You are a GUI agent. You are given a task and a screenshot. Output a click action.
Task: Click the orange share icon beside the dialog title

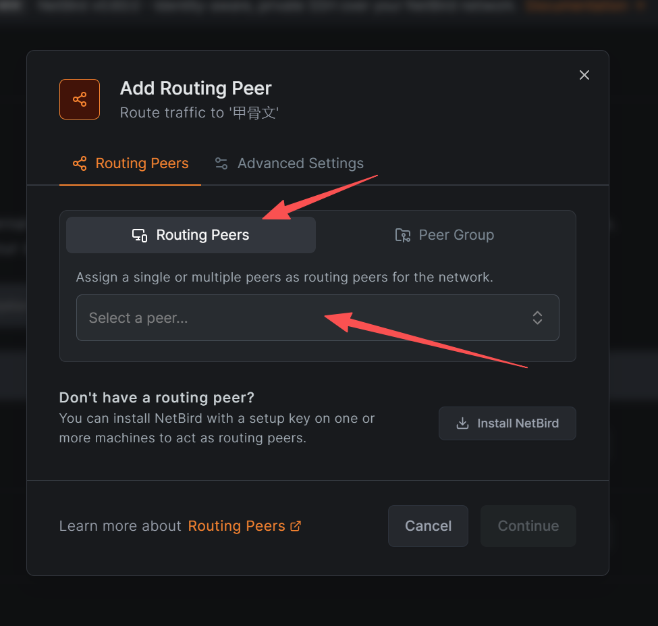[x=80, y=99]
